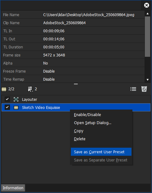Click the video filter count icon

click(x=4, y=89)
